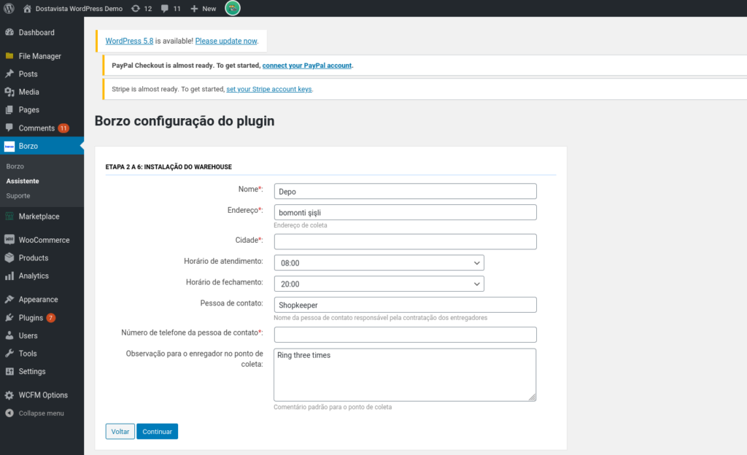Open the updates icon showing 12
The image size is (747, 455).
point(139,9)
